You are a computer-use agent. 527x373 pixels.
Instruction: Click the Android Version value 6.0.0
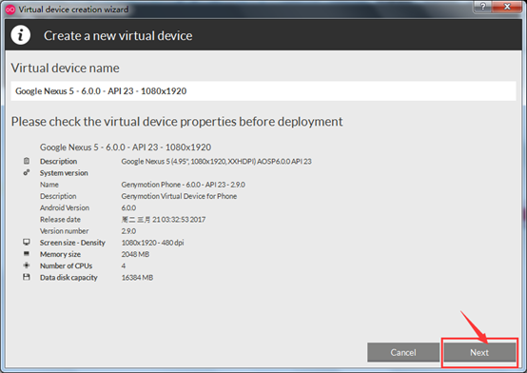click(x=128, y=207)
